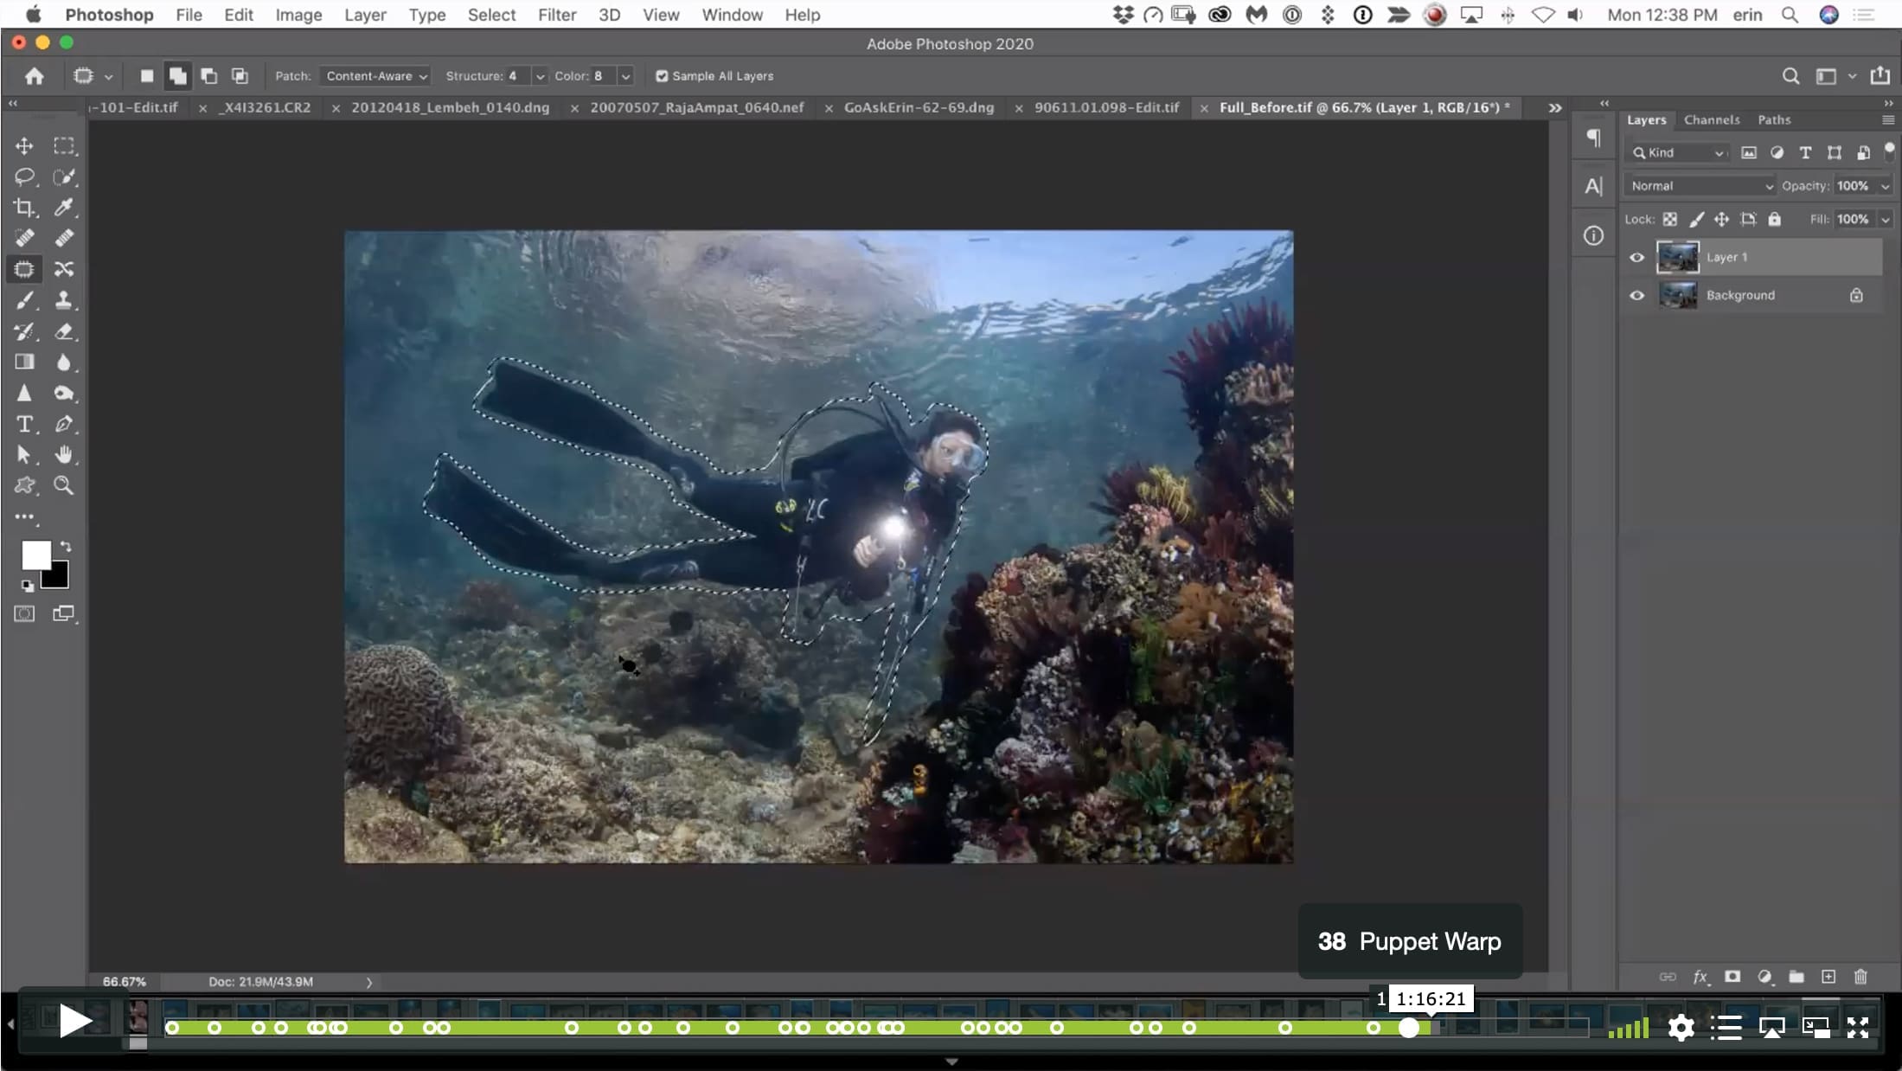Open the Normal blend mode dropdown
The image size is (1902, 1071).
point(1700,186)
